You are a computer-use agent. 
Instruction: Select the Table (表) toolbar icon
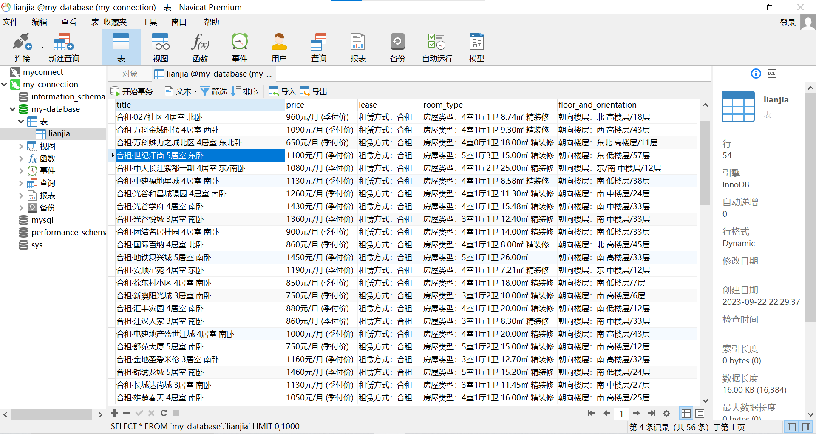121,47
